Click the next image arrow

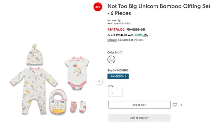(99, 81)
